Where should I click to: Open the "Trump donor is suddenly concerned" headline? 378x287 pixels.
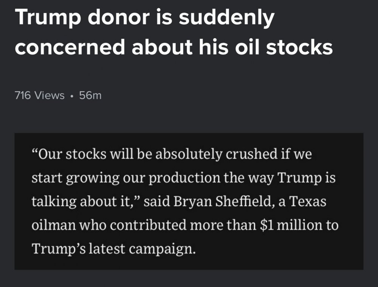pos(174,33)
